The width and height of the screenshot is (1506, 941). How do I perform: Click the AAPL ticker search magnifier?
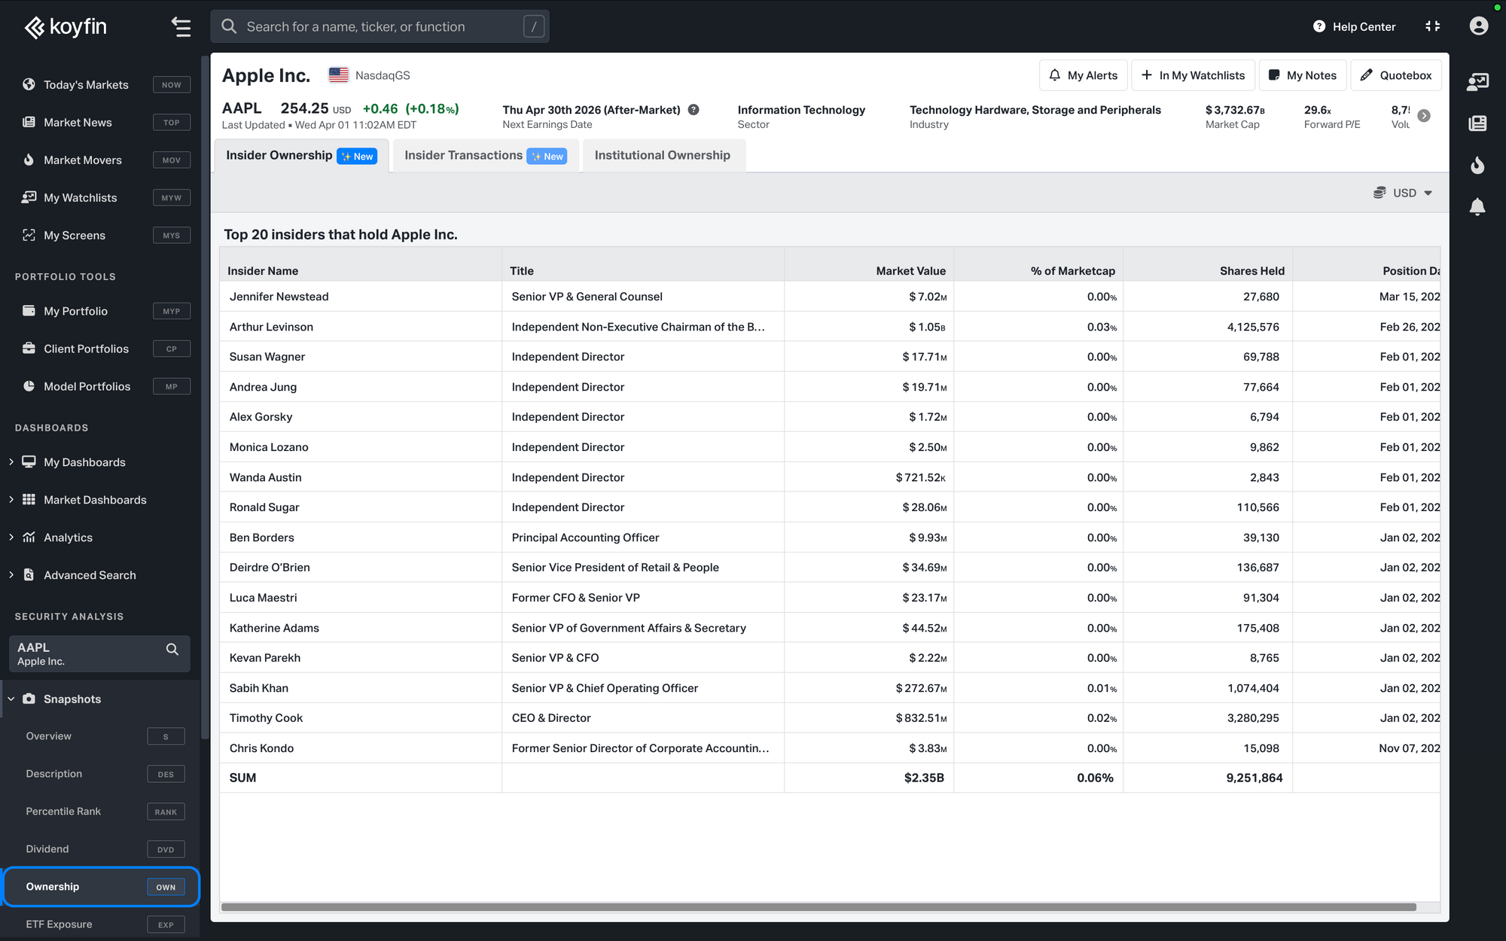click(x=172, y=649)
